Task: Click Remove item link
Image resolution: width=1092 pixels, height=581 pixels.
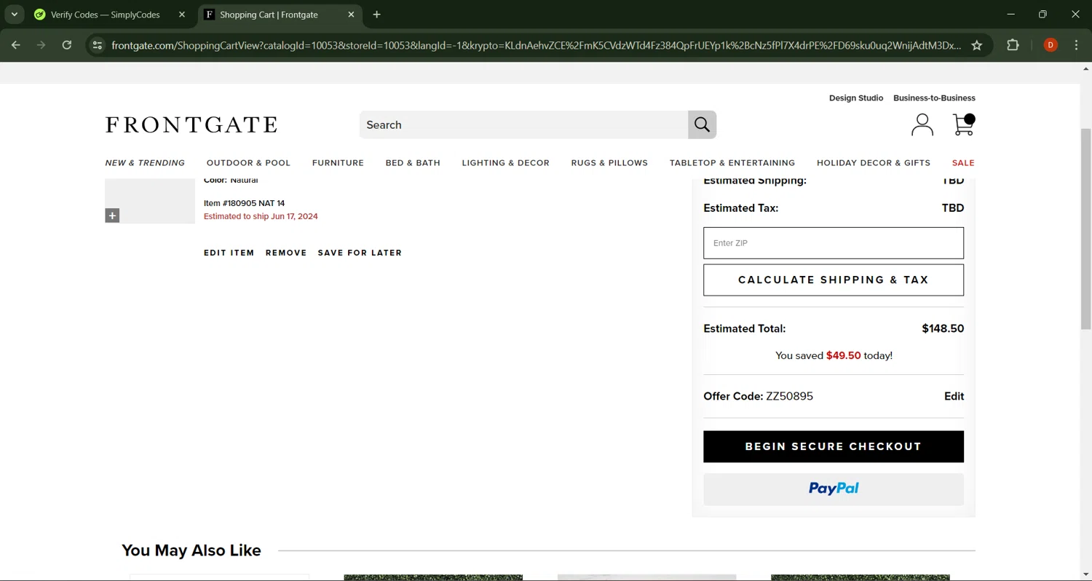Action: (286, 253)
